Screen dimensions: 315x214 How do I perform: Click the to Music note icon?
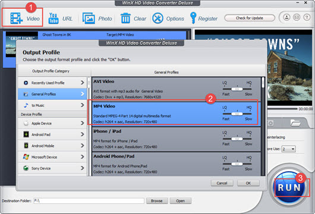click(x=26, y=105)
